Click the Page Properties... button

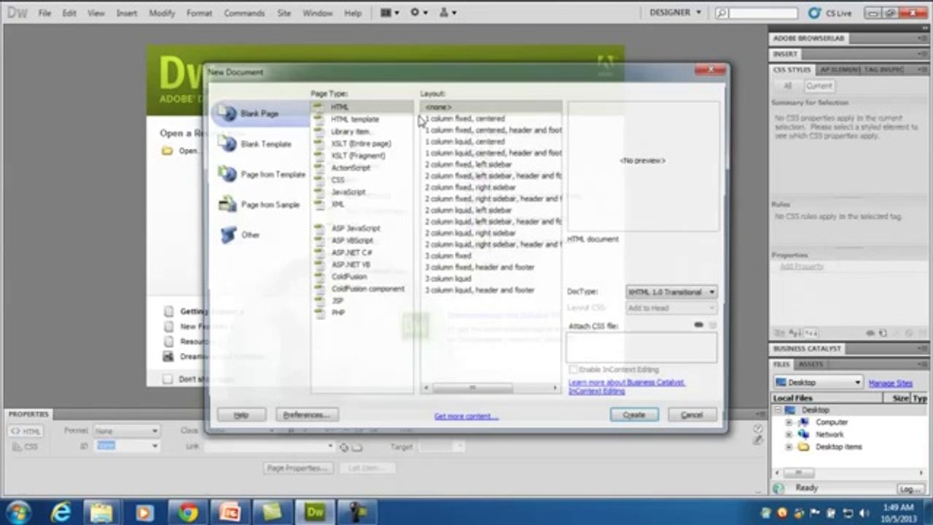click(x=298, y=468)
